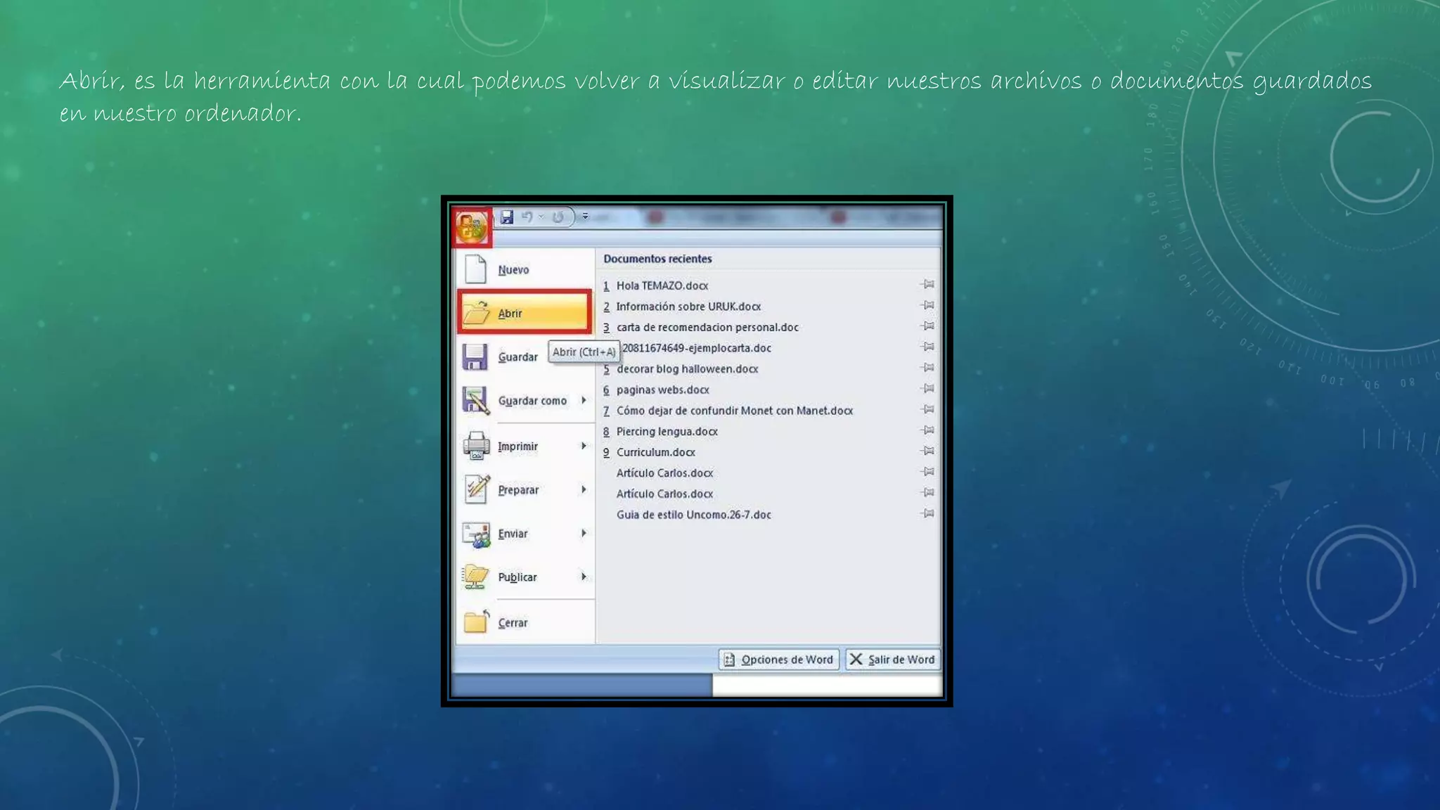Select the Nuevo menu entry
Viewport: 1440px width, 810px height.
click(525, 269)
